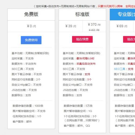135x135 pixels.
Task: Choose the ¥69/月 Professional monthly price
Action: pyautogui.click(x=122, y=26)
